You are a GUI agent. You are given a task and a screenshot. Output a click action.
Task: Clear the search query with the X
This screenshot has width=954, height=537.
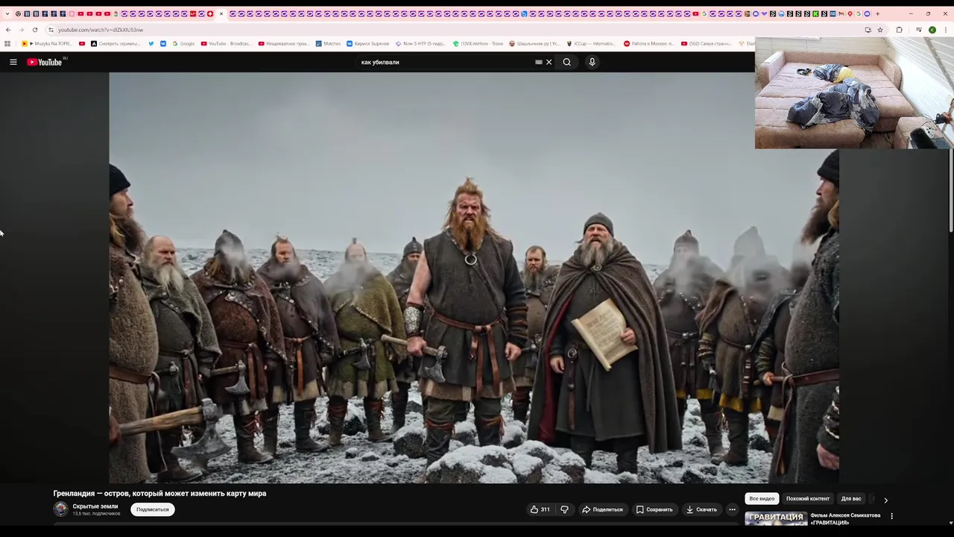(549, 62)
